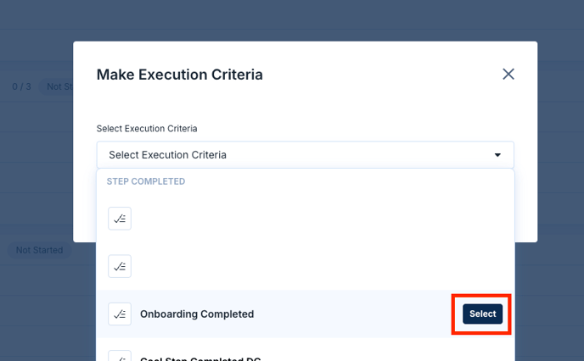Click the Not Started badge behind the dialog

pos(39,250)
